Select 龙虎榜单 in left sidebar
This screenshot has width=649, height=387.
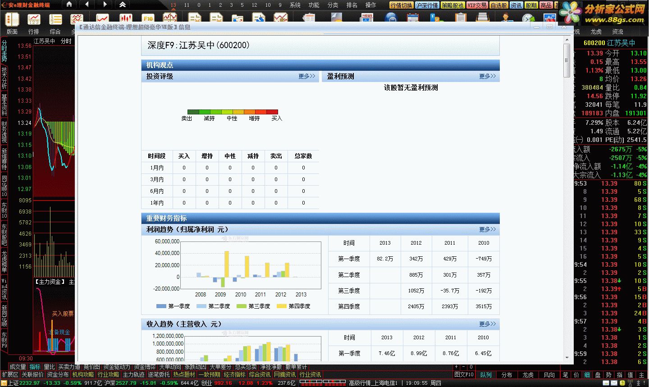click(4, 262)
